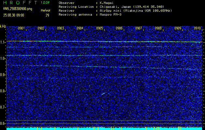Click the 0.9 frequency axis label
Screen dimensions: 205x130
[x=2, y=75]
